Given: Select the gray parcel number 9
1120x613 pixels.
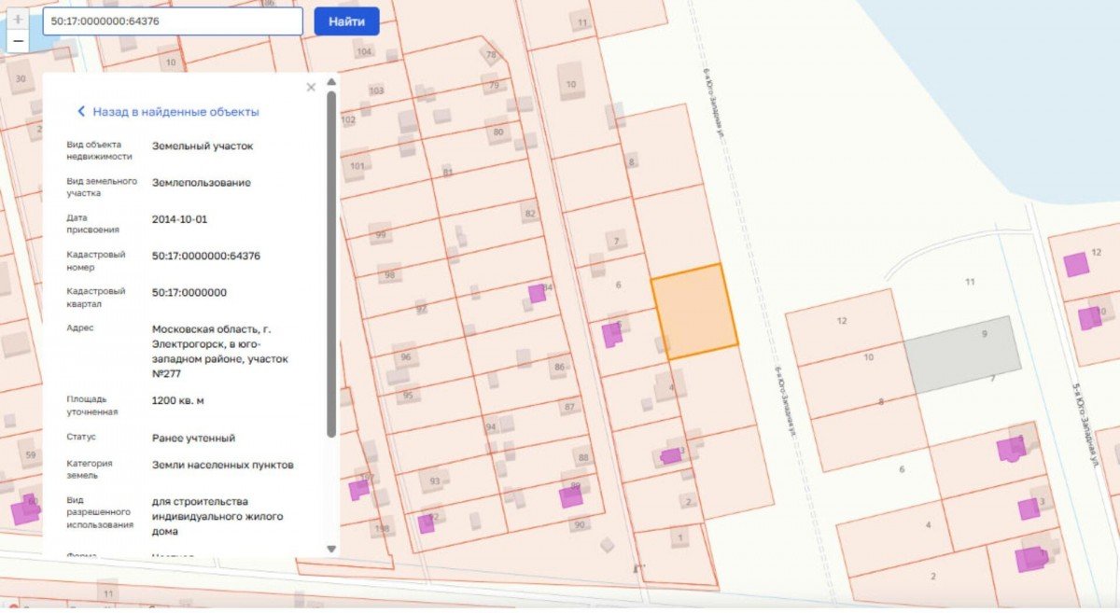Looking at the screenshot, I should pos(961,355).
